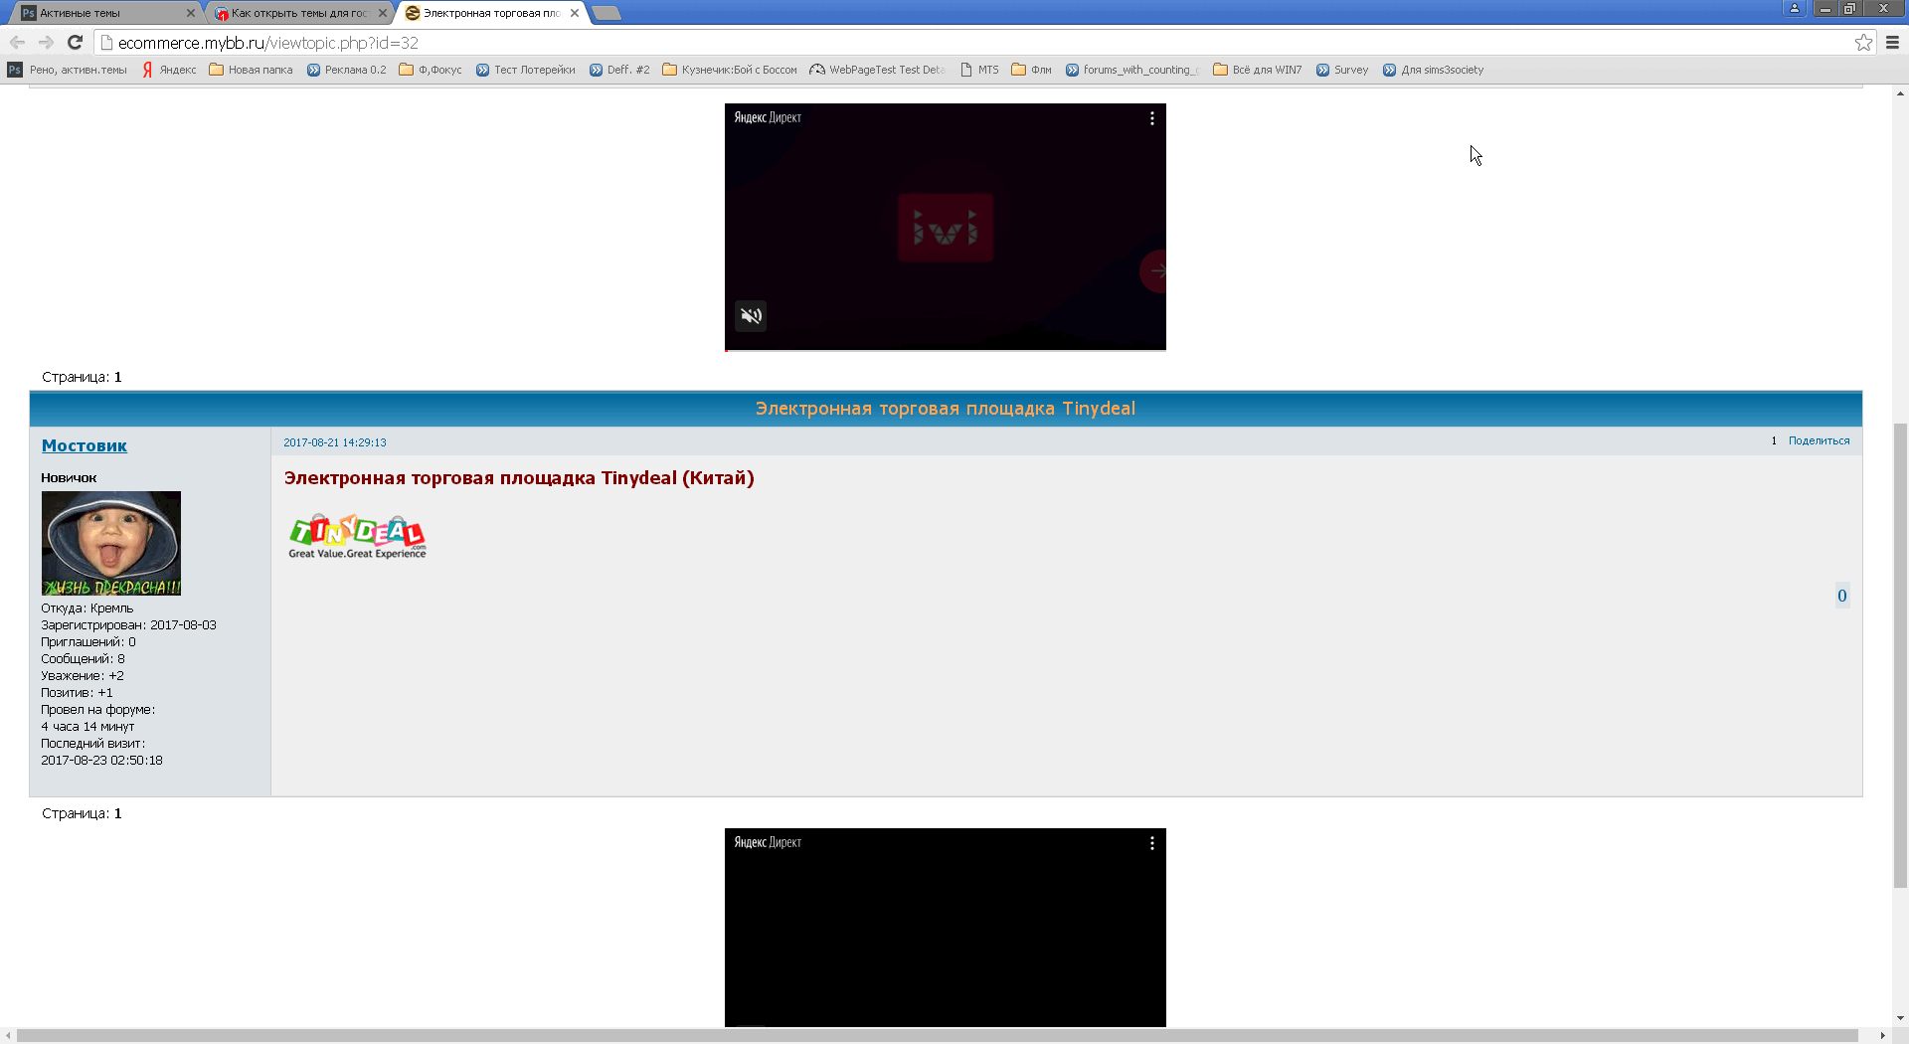Click the Уважение: +2 text
This screenshot has height=1044, width=1909.
(83, 676)
